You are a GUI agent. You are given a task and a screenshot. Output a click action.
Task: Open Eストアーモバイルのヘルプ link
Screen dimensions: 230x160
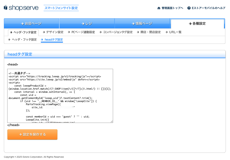tap(208, 8)
